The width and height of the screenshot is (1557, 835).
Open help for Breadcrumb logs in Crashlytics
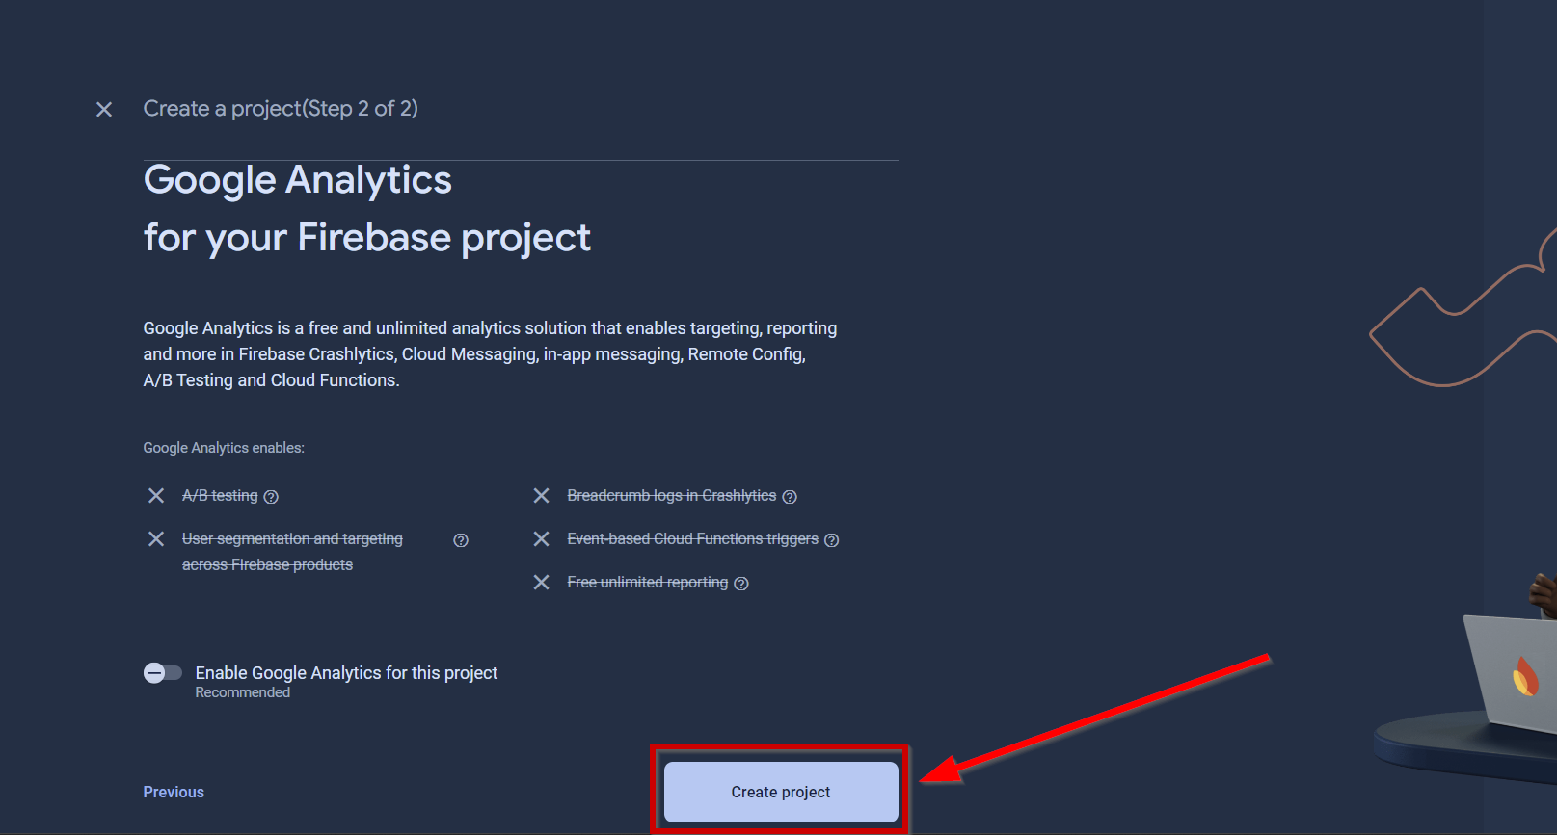coord(790,497)
